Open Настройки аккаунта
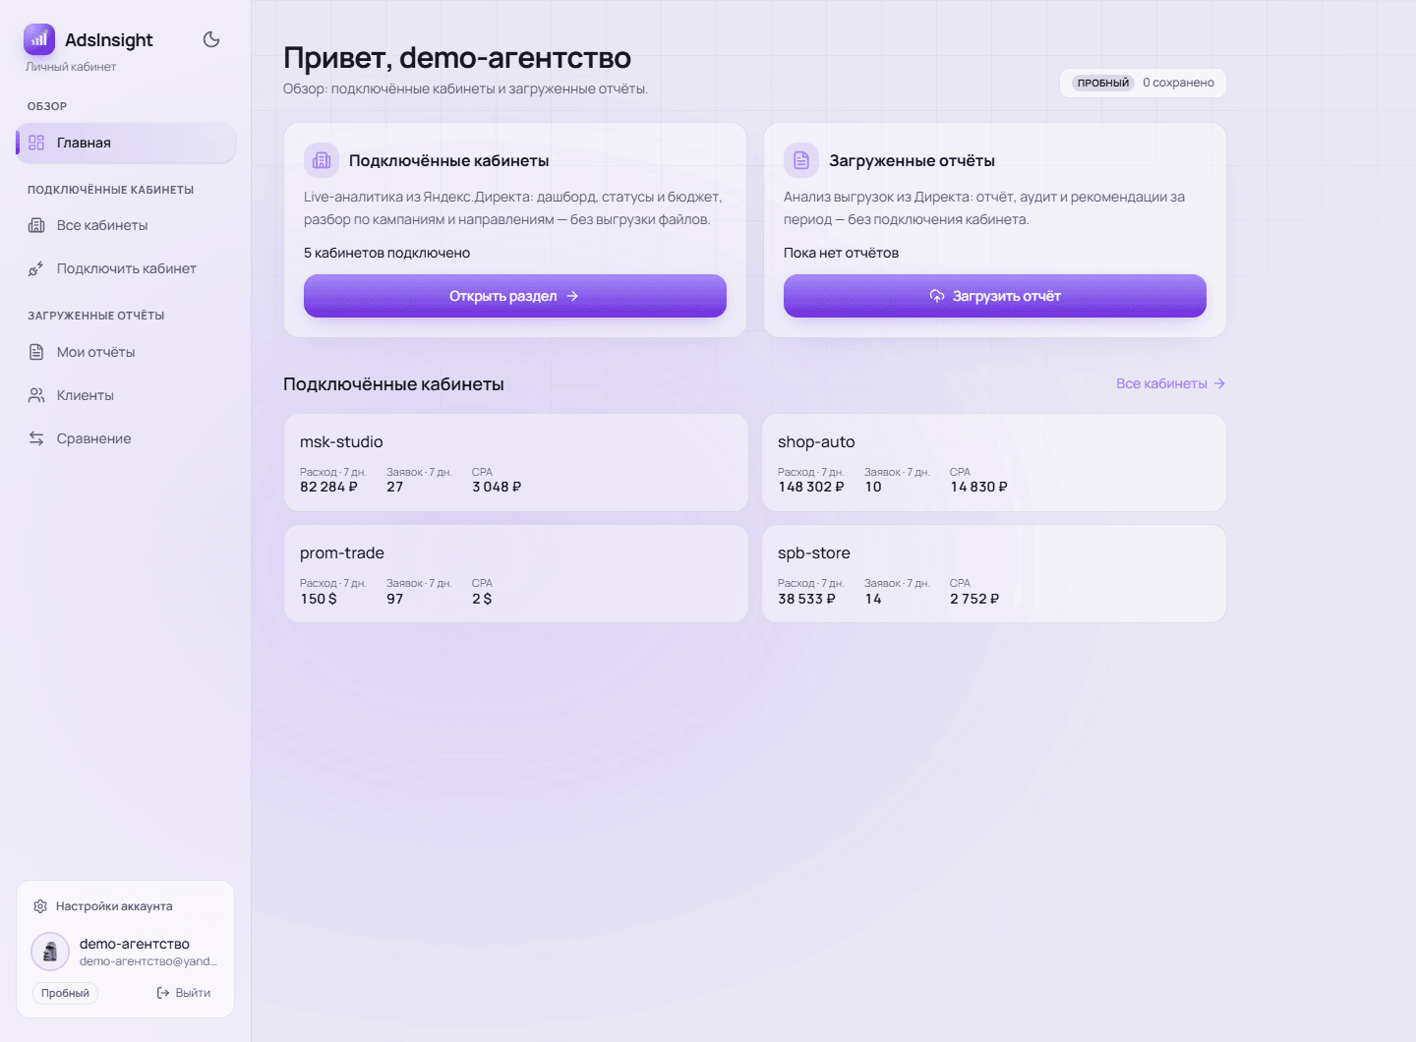 (x=114, y=906)
